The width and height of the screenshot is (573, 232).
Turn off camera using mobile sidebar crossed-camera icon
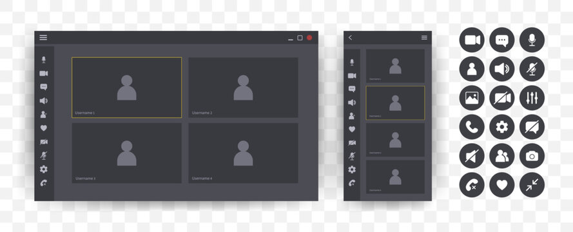tap(352, 142)
